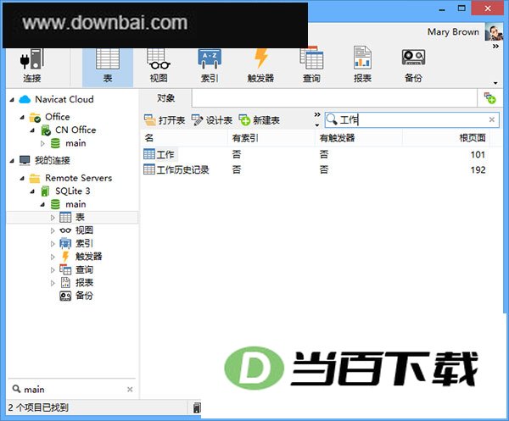509x421 pixels.
Task: Open the 报表 (Report) toolbar button
Action: click(x=362, y=66)
